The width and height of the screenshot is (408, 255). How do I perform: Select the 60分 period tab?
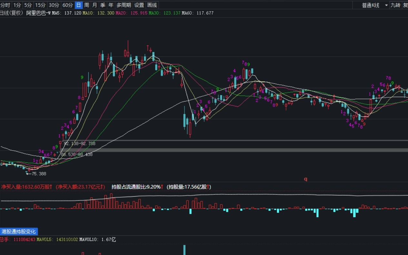(67, 5)
